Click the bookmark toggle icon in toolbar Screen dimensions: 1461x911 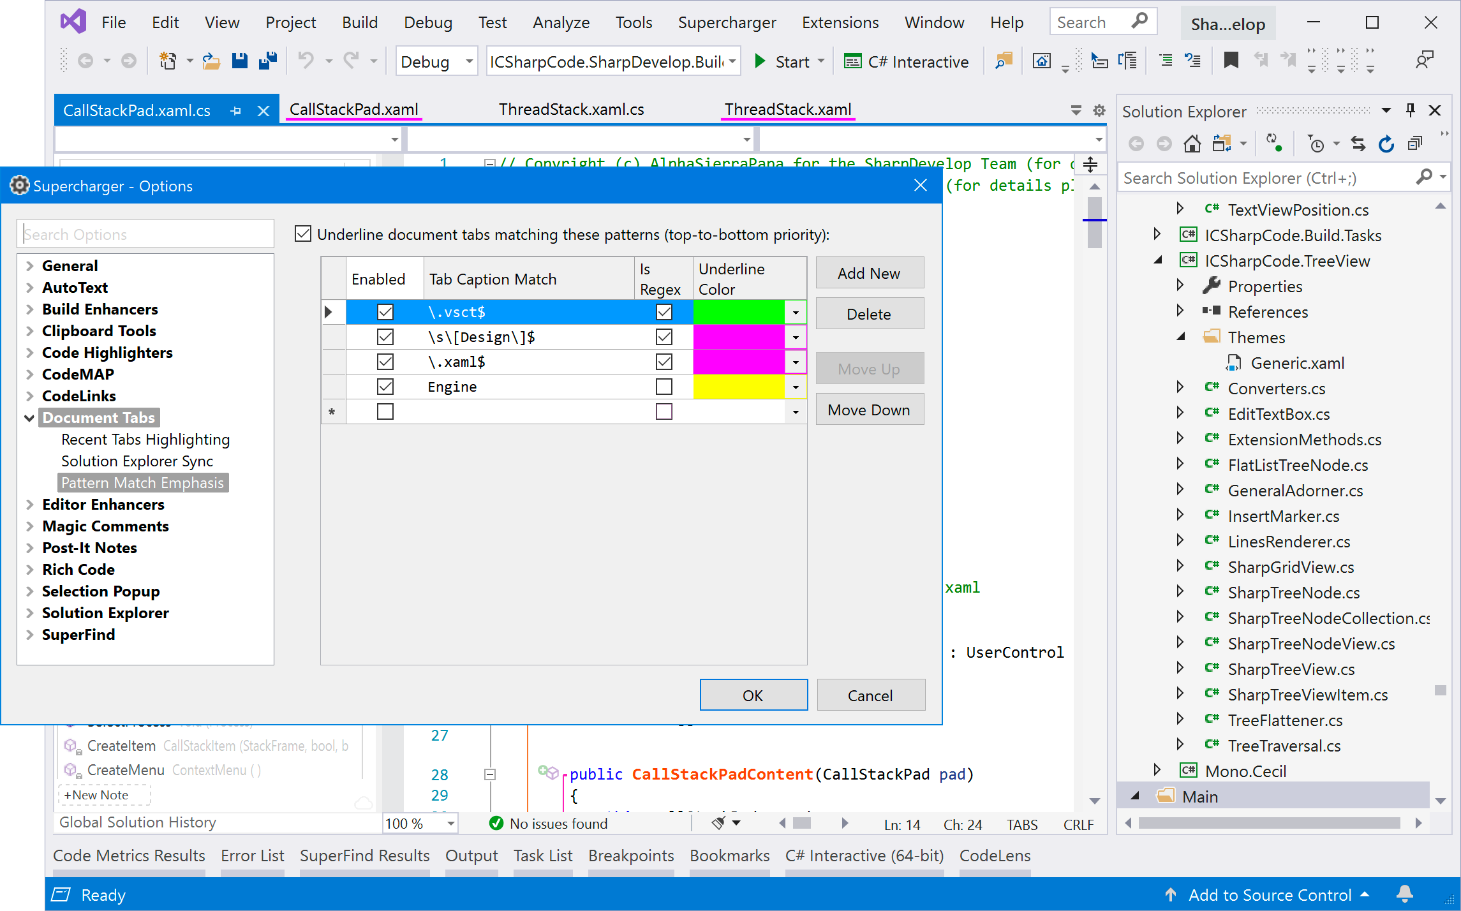pyautogui.click(x=1231, y=61)
